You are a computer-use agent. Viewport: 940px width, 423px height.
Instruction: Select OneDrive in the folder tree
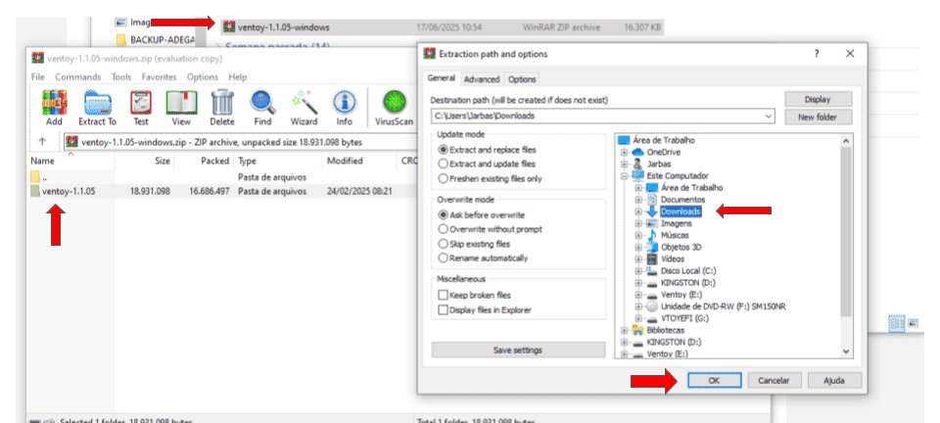663,152
